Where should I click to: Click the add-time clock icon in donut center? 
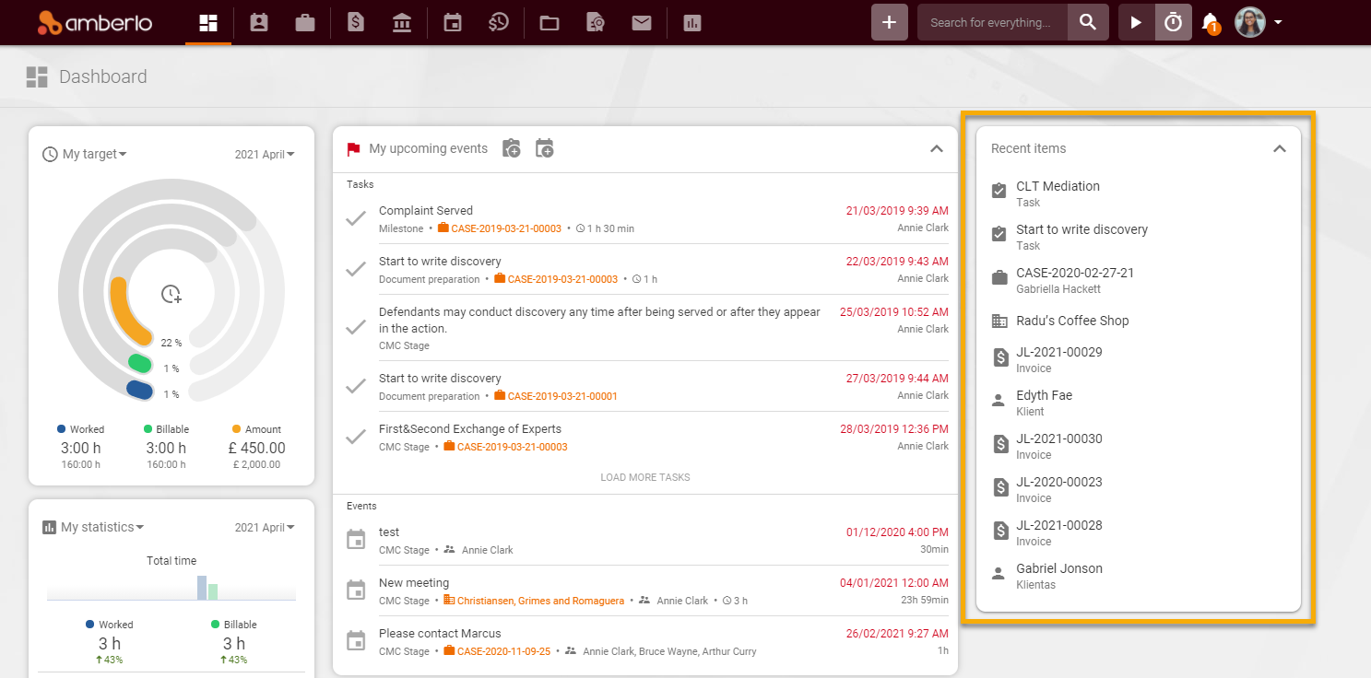pyautogui.click(x=171, y=295)
